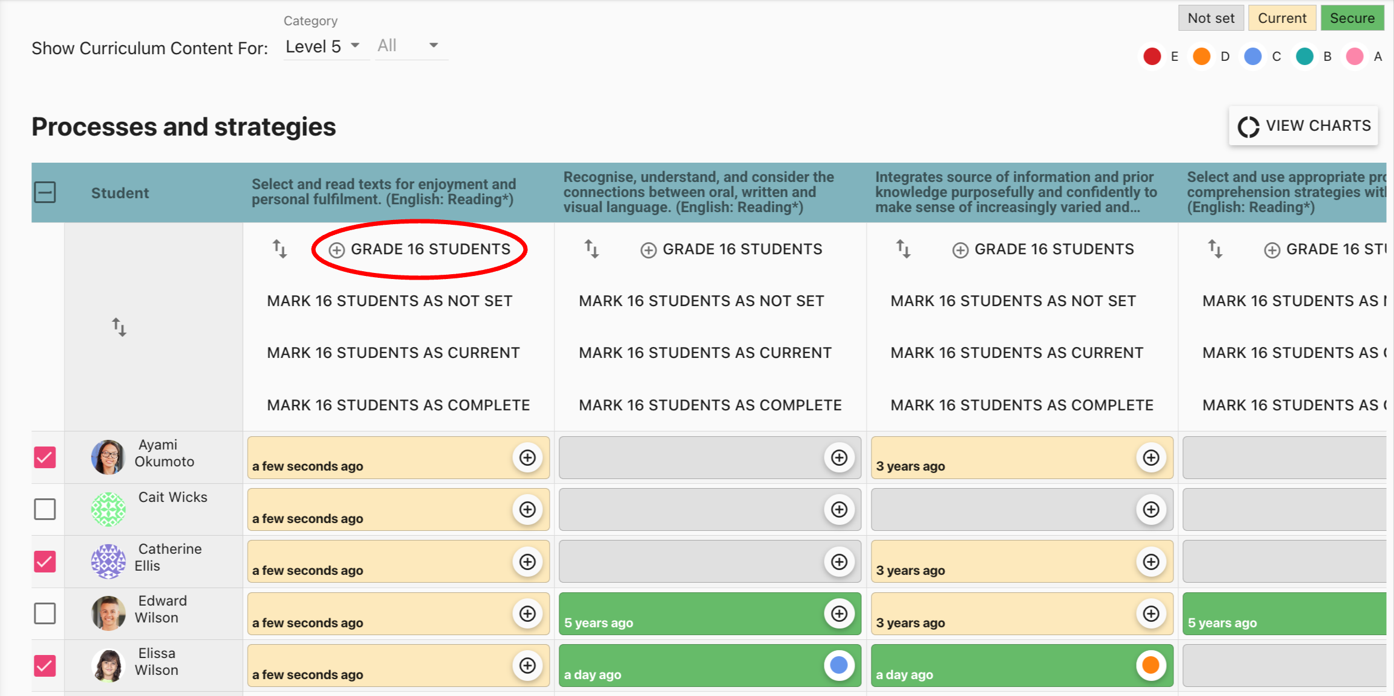Click plus icon in Ayami Okumoto's first cell
Screen dimensions: 1394x696
click(527, 457)
